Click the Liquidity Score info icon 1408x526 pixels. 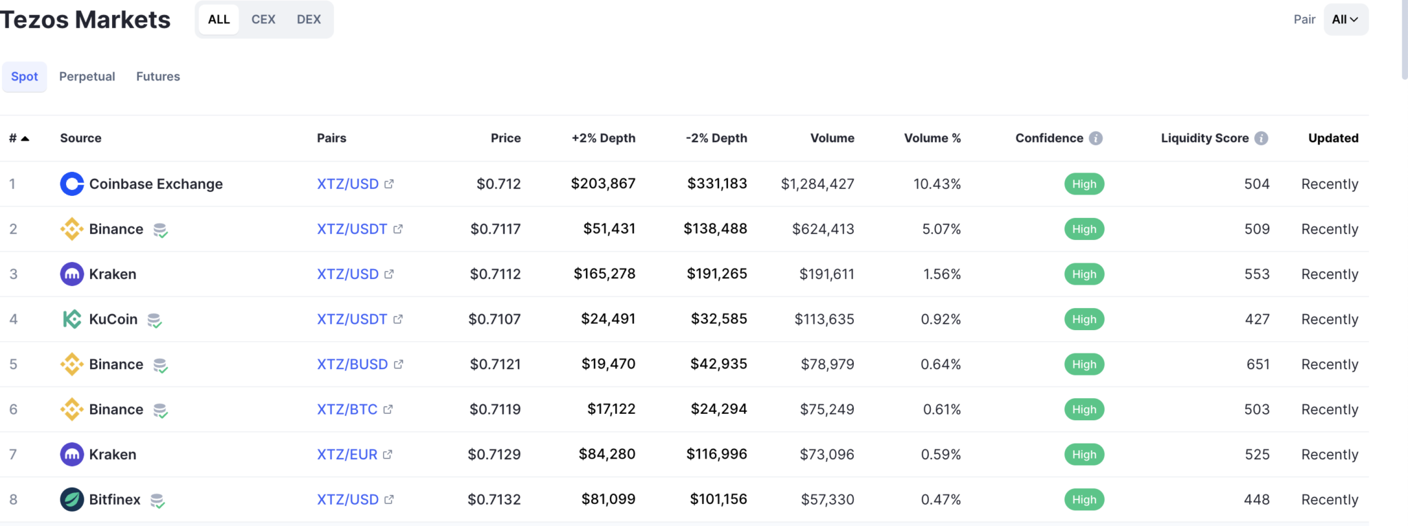[x=1261, y=138]
